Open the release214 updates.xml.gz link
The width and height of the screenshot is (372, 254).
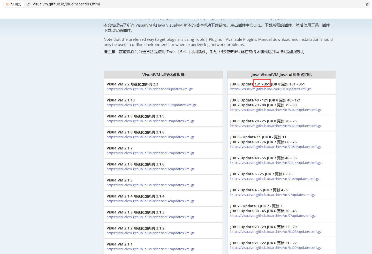[x=150, y=201]
